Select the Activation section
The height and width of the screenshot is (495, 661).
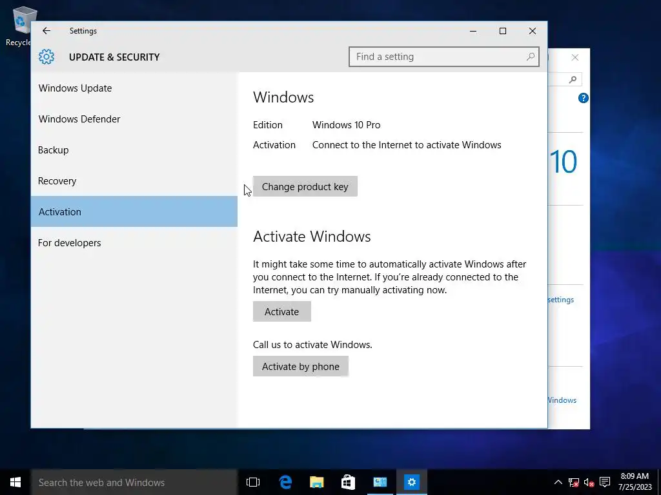pos(134,211)
